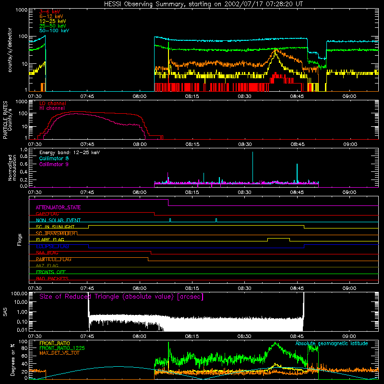Screen dimensions: 384x384
Task: Click the 'Absolute geomagnetic latitude' label
Action: point(332,344)
